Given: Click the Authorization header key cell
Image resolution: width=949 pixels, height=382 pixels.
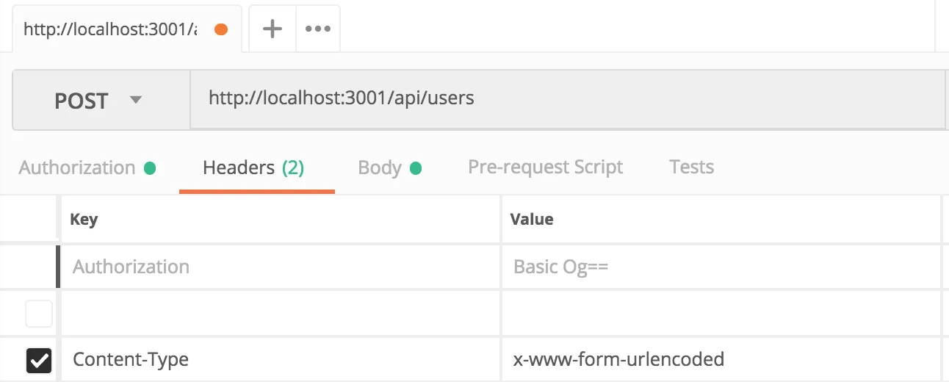Looking at the screenshot, I should click(279, 267).
